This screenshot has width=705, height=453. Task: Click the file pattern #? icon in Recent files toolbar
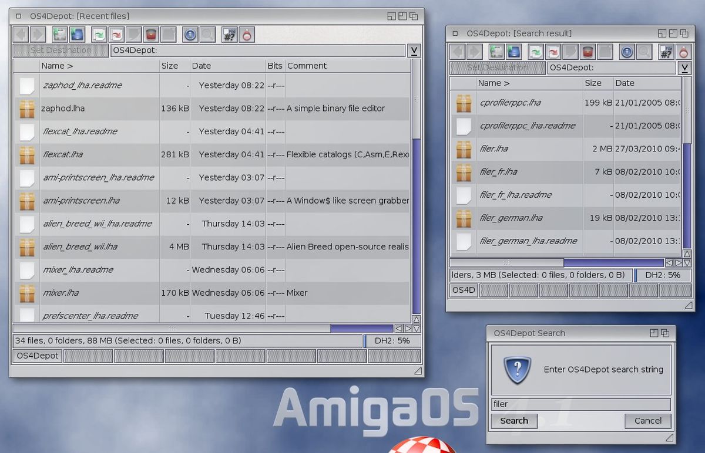pos(229,35)
